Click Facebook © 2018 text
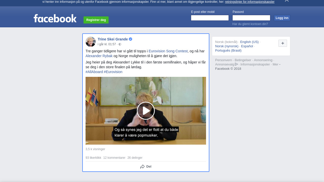324x182 pixels. point(228,69)
